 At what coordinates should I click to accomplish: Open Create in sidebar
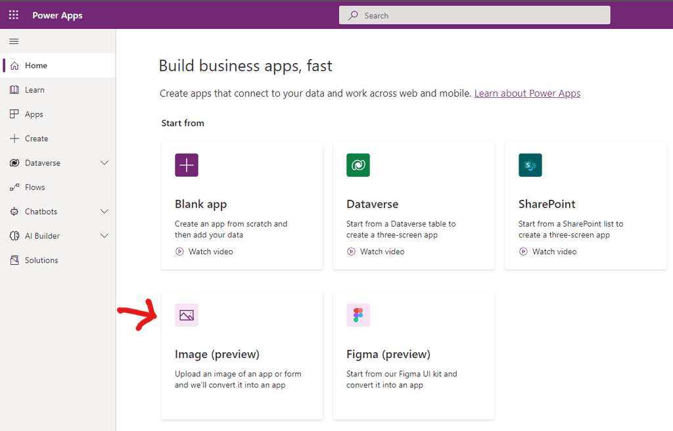click(x=58, y=138)
